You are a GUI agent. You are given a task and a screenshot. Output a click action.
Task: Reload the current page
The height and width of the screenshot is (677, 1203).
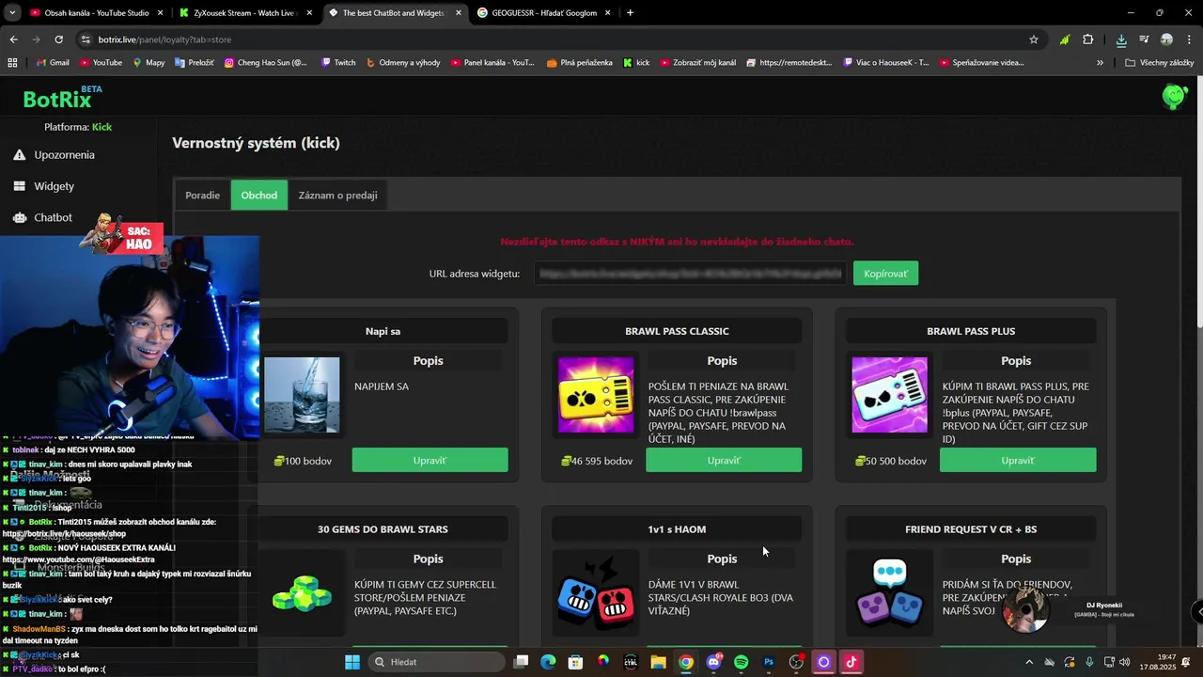(x=58, y=39)
